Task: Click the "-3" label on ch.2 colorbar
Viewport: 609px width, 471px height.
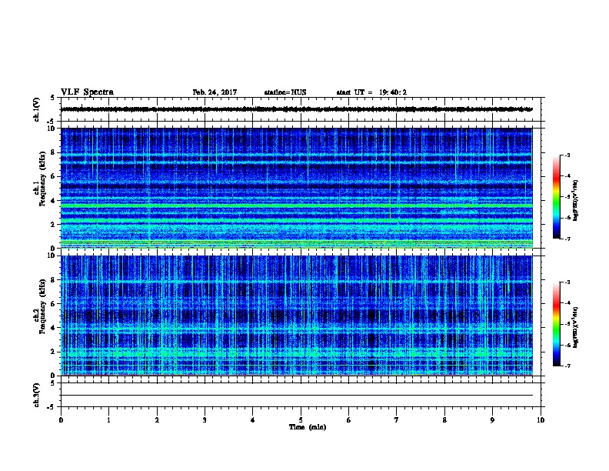Action: pos(567,282)
